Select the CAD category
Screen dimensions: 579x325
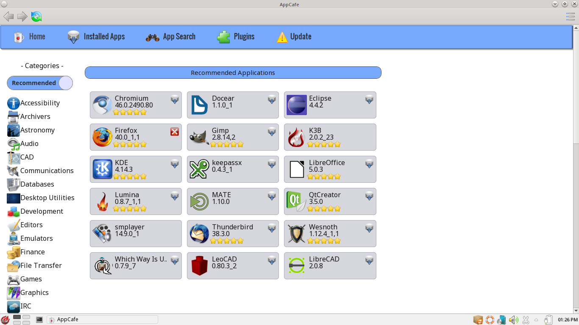tap(20, 157)
